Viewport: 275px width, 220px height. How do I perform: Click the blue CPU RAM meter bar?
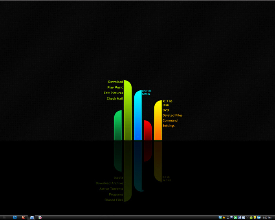click(x=138, y=115)
